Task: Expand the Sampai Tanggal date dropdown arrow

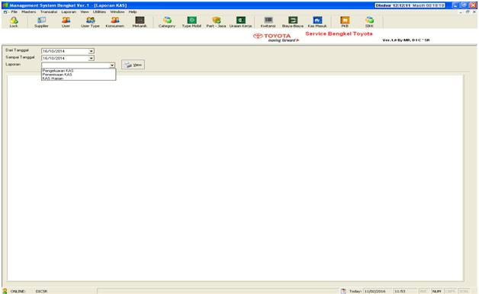Action: coord(91,58)
